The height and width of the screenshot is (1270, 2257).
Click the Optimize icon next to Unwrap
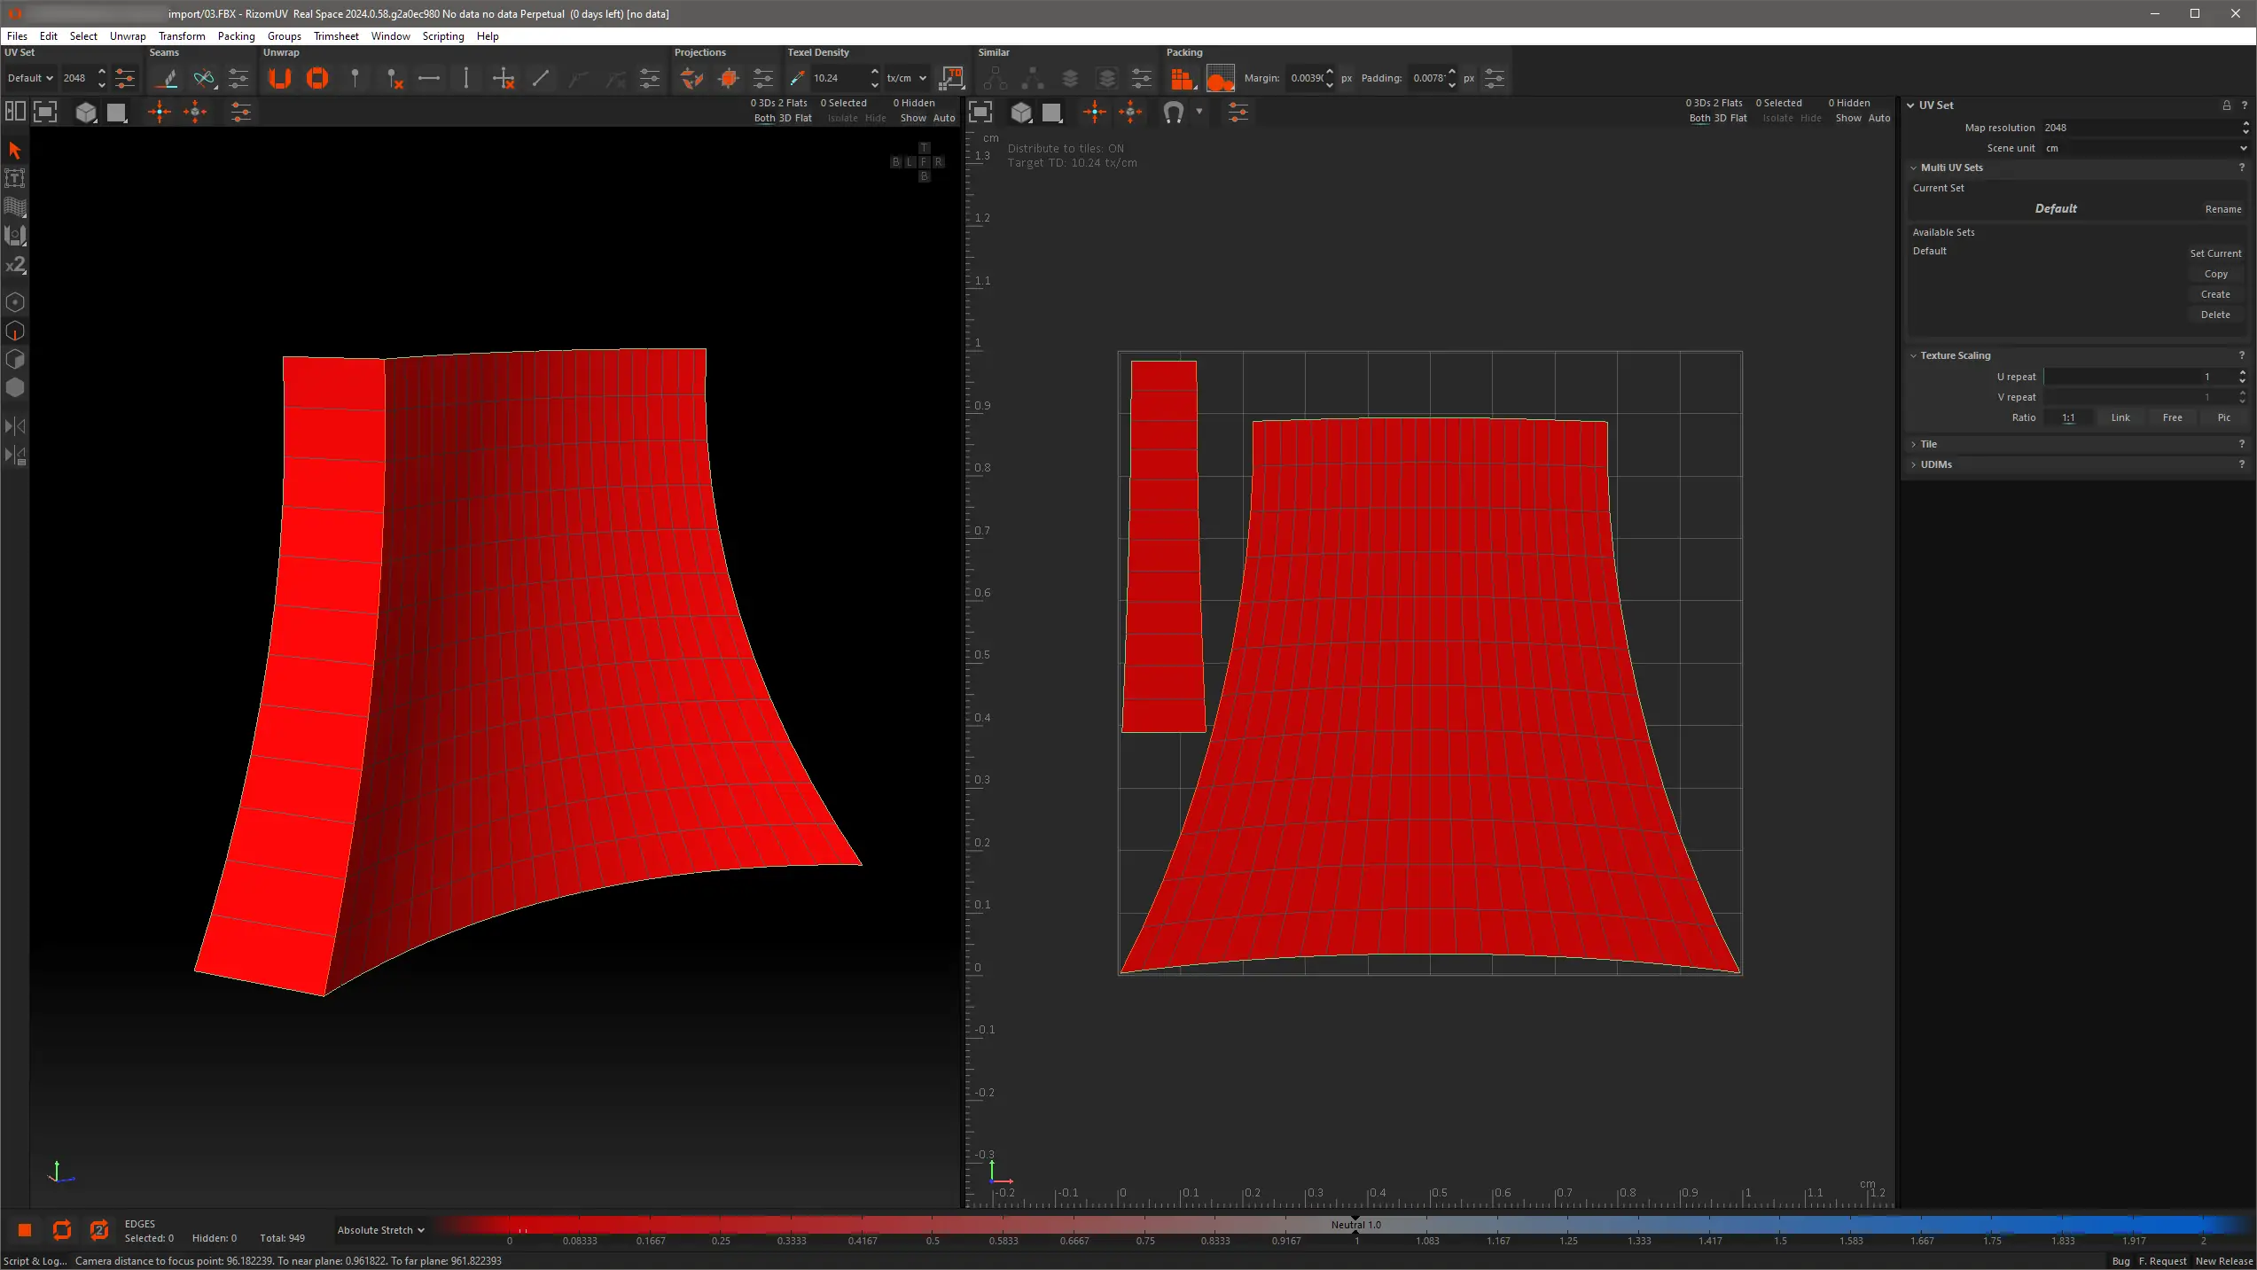[x=317, y=78]
